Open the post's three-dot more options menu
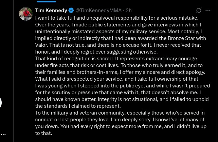218x142 pixels. (208, 10)
